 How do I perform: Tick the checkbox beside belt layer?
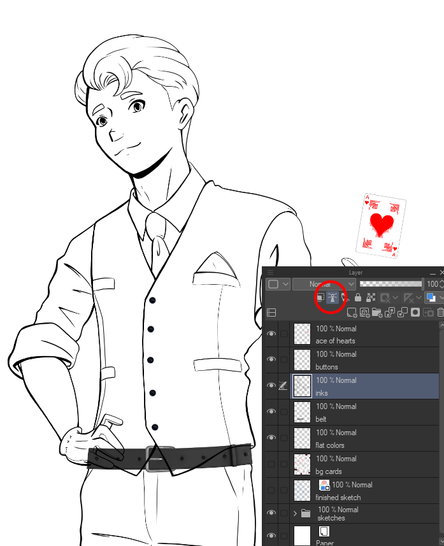(284, 412)
